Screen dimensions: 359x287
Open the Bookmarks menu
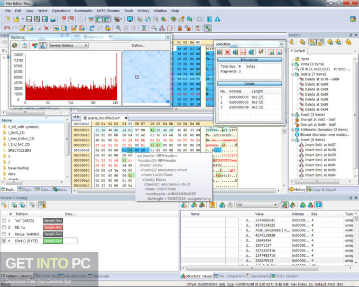click(84, 11)
